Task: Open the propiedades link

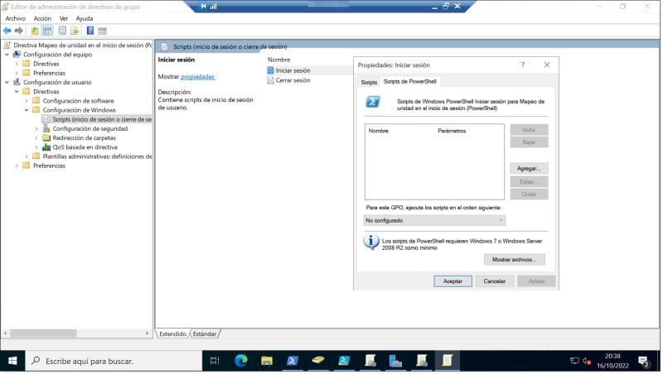Action: (197, 77)
